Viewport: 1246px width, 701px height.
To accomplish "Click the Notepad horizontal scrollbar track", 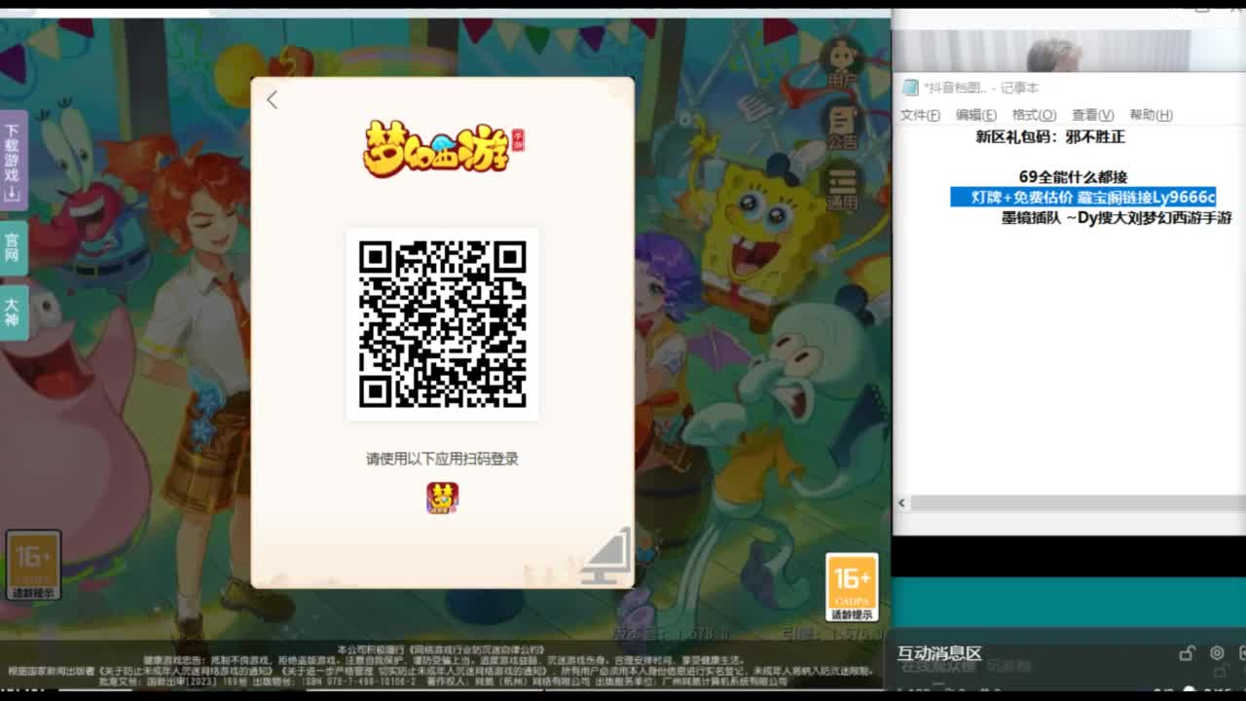I will click(1078, 503).
